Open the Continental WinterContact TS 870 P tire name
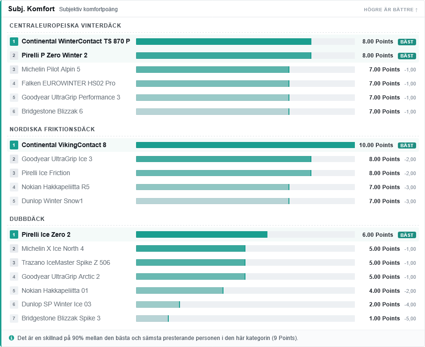Viewport: 425px width, 347px height. [76, 41]
